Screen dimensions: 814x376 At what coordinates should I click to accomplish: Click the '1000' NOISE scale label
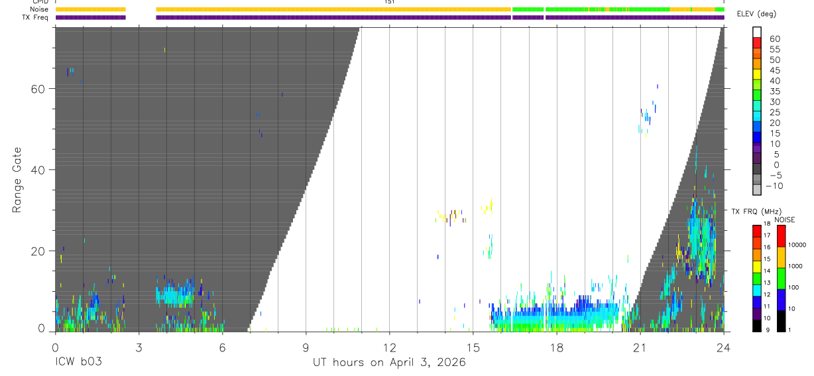795,267
